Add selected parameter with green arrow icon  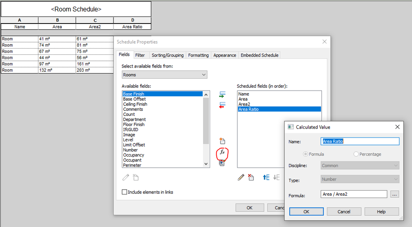pyautogui.click(x=222, y=95)
